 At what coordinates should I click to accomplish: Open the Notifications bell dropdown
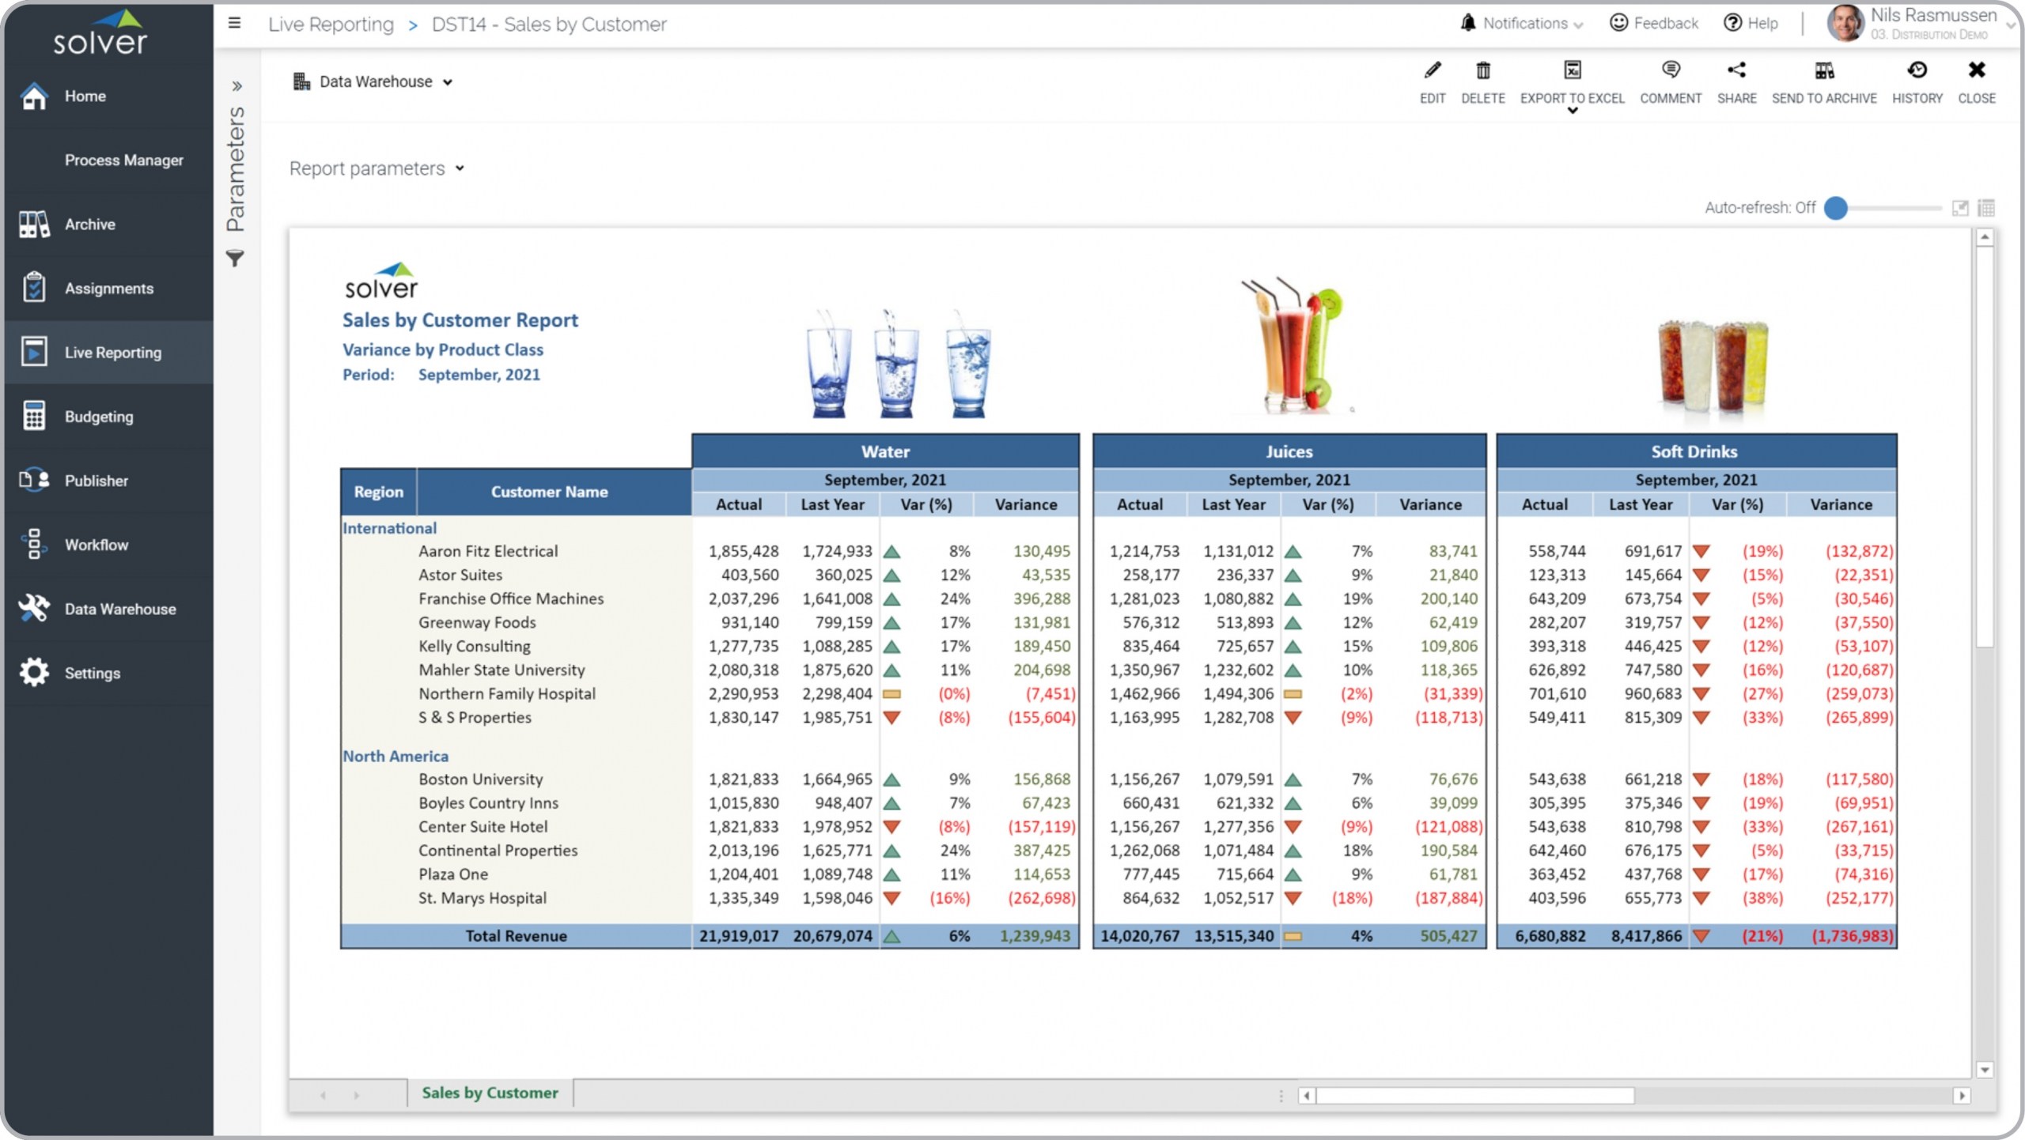point(1520,24)
